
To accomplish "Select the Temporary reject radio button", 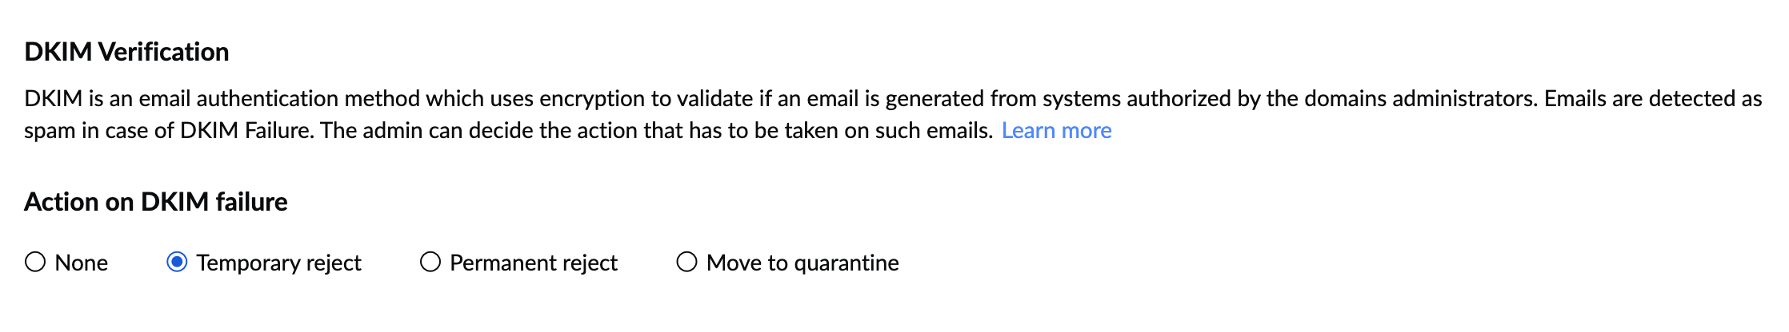I will [x=177, y=262].
